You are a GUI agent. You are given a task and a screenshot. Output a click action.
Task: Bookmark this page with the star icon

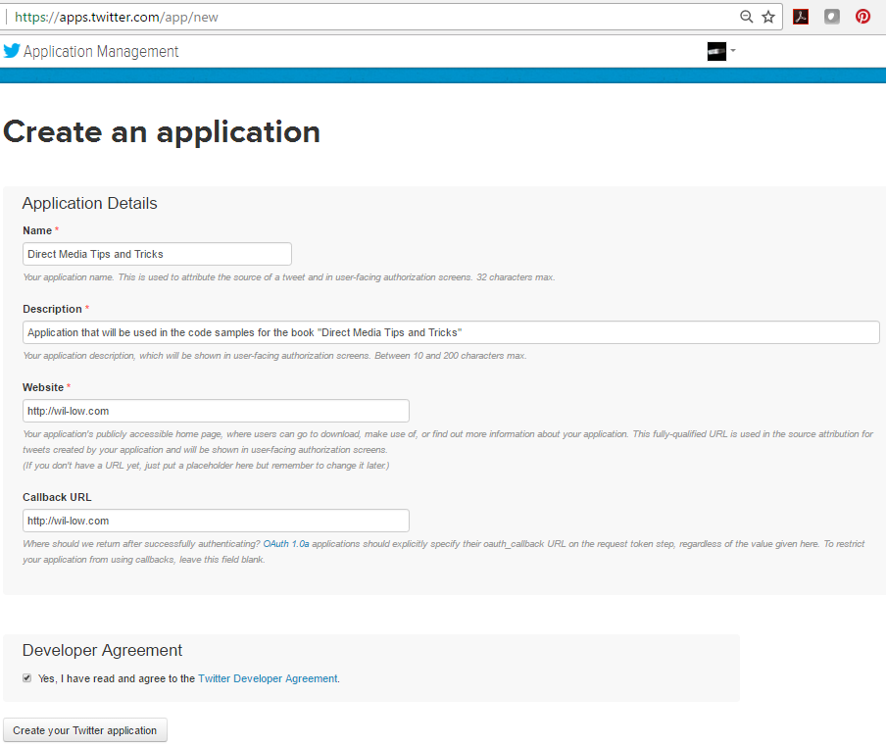[x=768, y=17]
